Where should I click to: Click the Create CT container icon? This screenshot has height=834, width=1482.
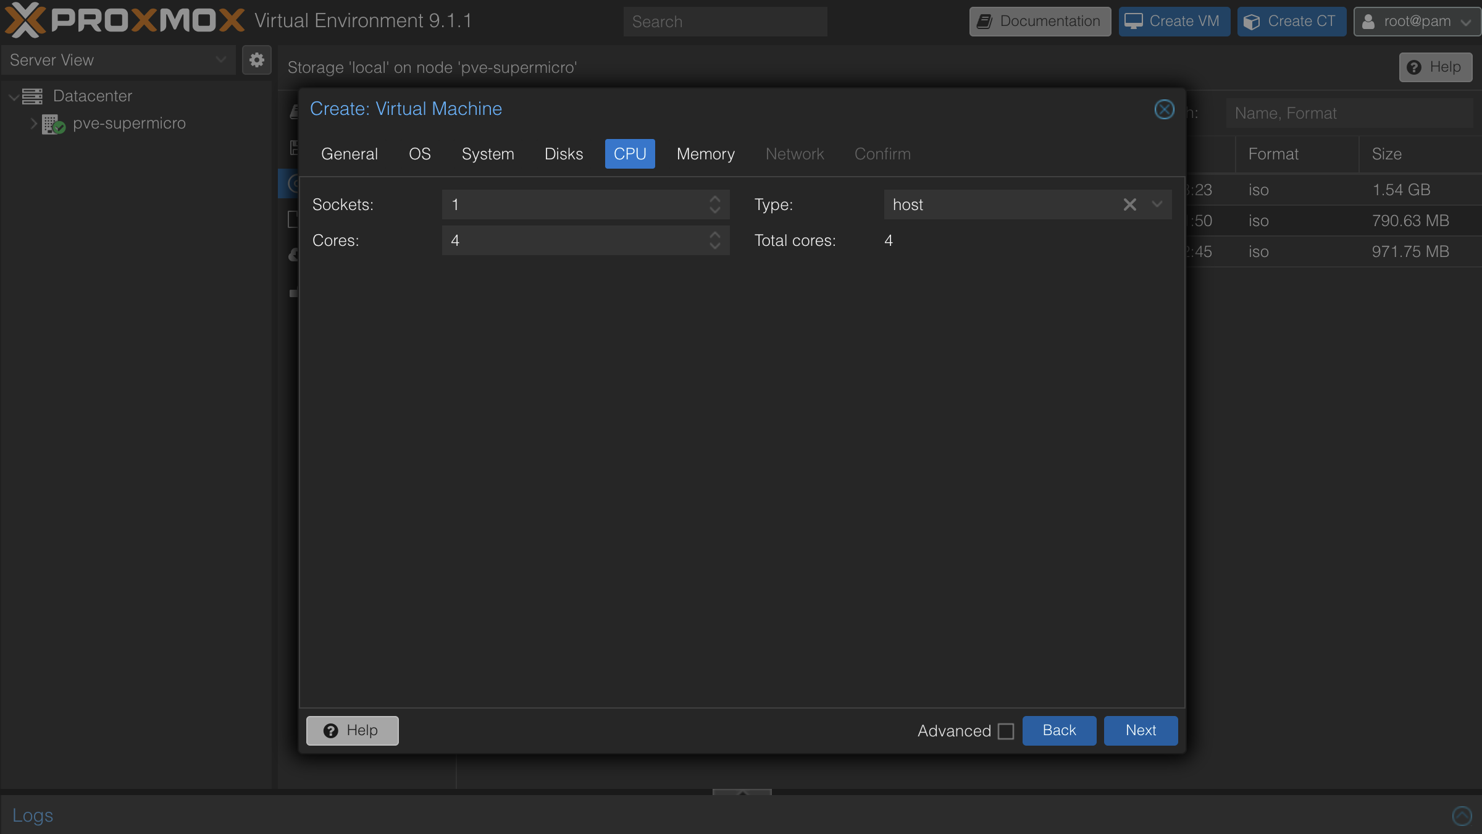pyautogui.click(x=1252, y=21)
